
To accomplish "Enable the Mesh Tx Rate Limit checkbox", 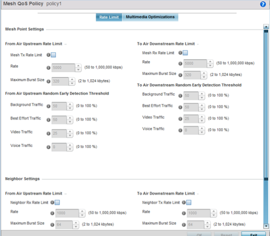I will tap(53, 55).
